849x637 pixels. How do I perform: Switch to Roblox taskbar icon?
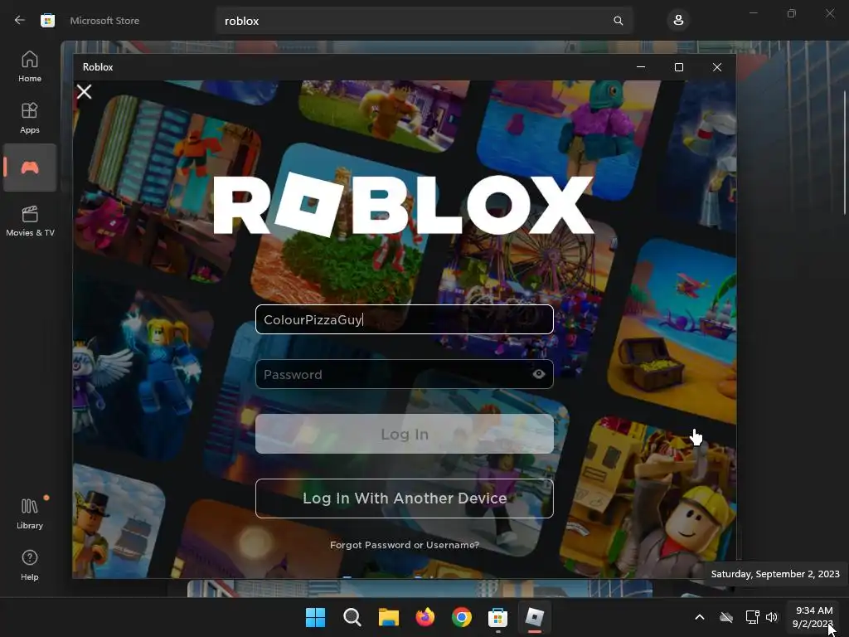point(535,617)
